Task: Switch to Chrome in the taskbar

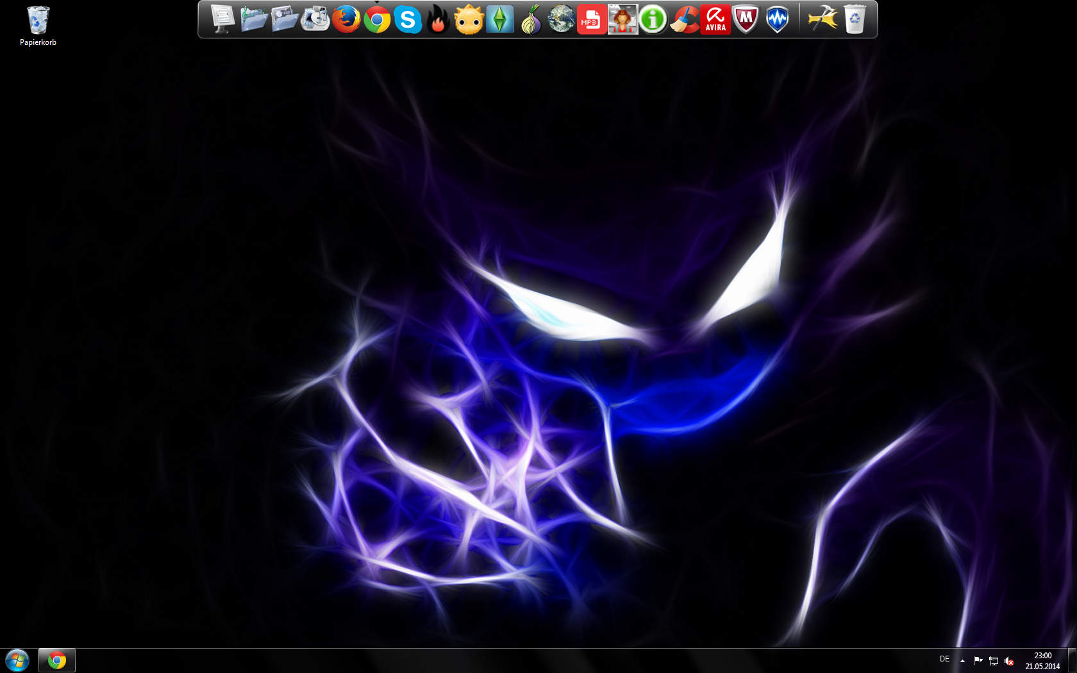Action: click(x=57, y=660)
